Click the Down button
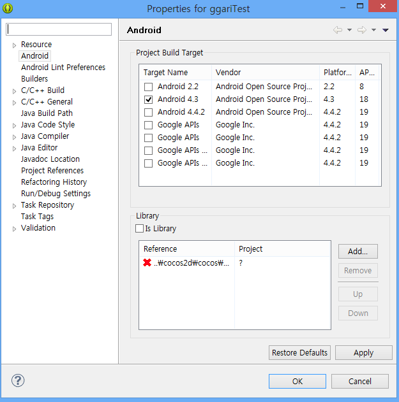Viewport: 399px width, 402px height. (358, 313)
